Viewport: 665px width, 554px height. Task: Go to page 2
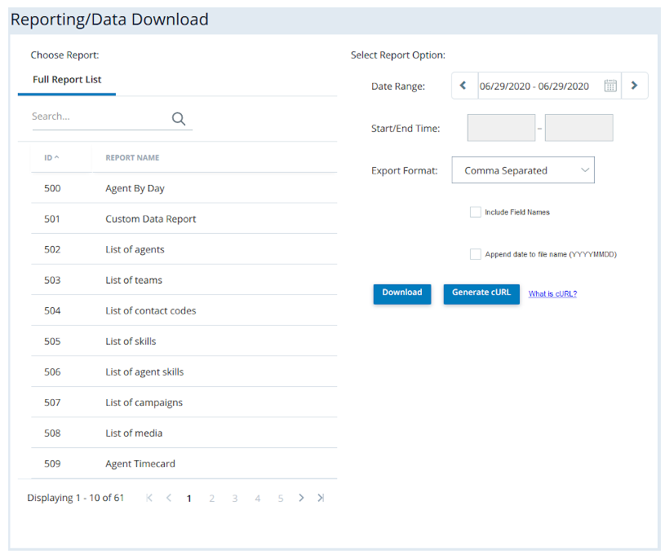211,499
